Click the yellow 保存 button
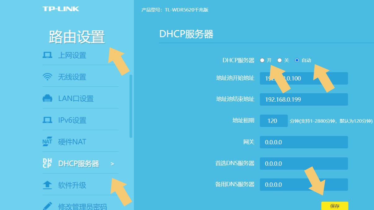 click(335, 206)
